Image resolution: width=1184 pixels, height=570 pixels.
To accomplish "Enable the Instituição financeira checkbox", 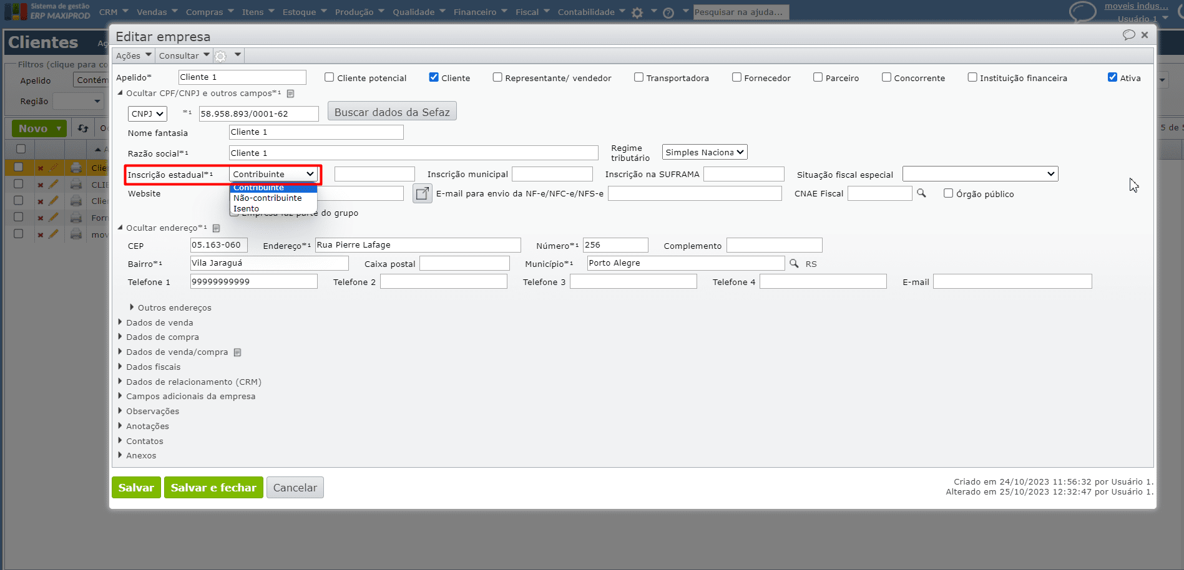I will 972,77.
